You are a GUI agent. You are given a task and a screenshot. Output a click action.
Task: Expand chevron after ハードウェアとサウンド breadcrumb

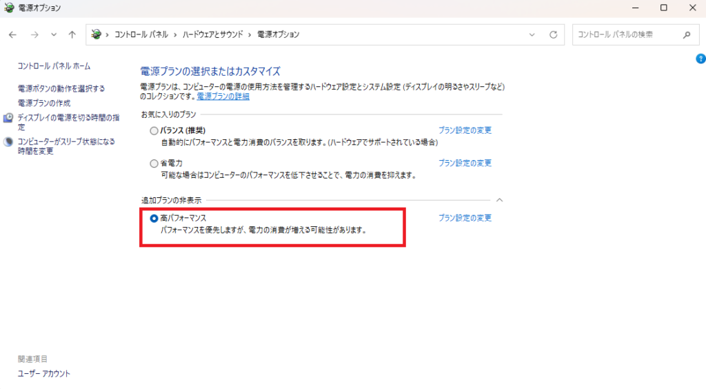tap(250, 34)
